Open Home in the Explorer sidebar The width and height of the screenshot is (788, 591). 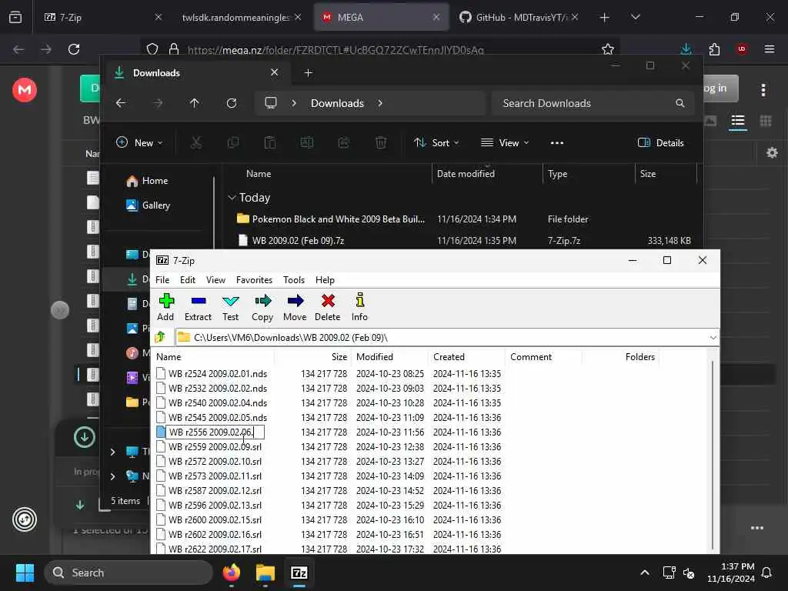(148, 180)
